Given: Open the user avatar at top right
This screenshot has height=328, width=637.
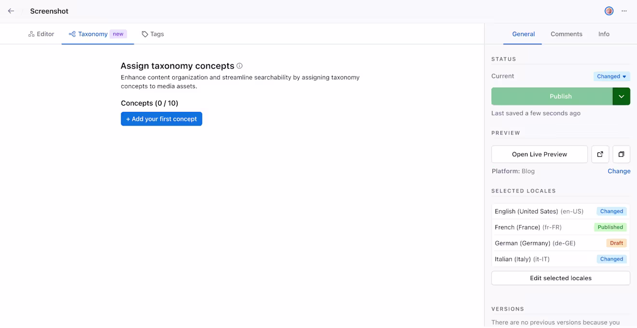Looking at the screenshot, I should pos(609,11).
